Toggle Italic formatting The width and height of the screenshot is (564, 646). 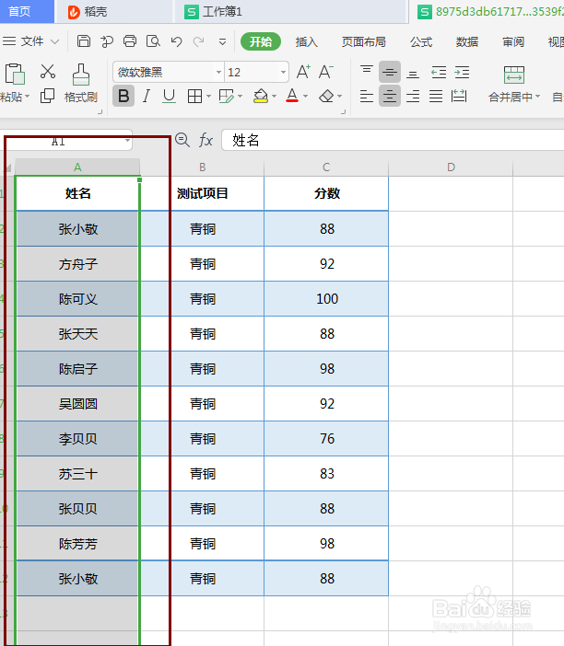coord(146,97)
